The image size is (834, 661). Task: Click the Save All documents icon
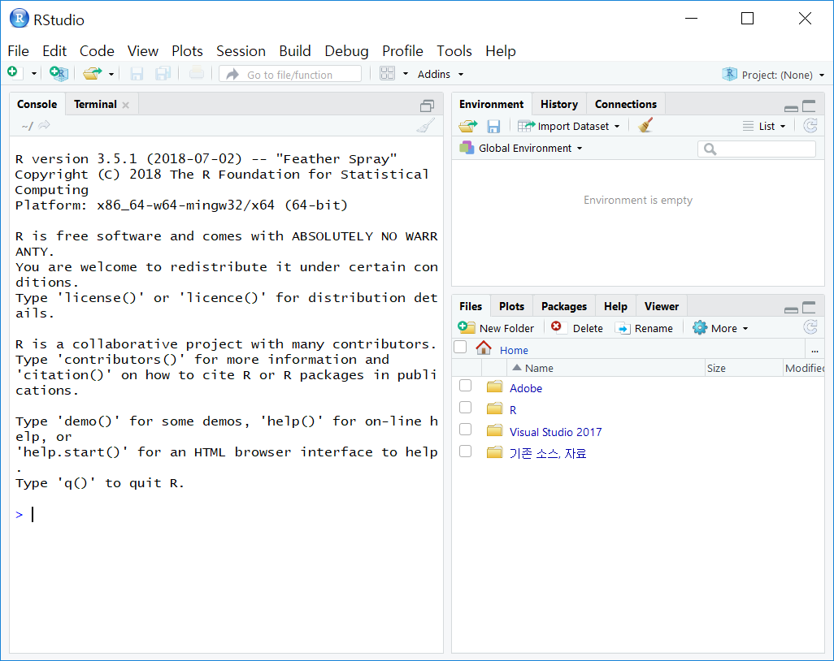[x=163, y=73]
